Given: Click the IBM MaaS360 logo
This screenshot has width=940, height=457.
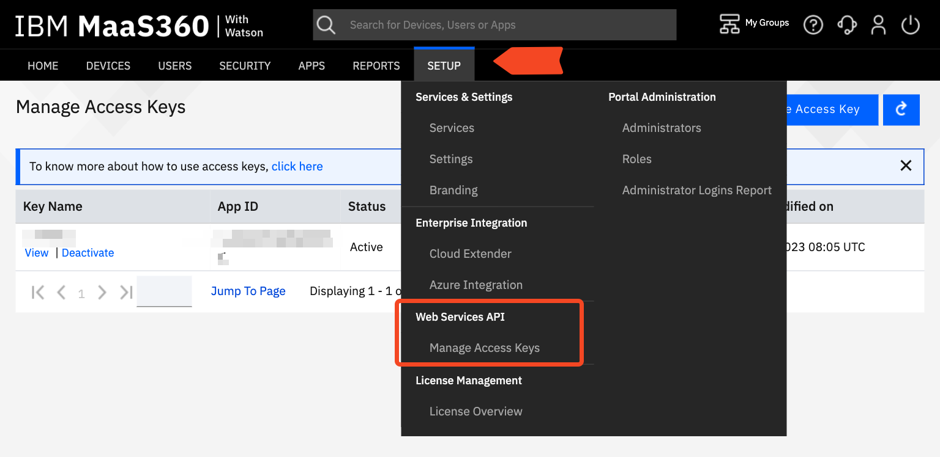Looking at the screenshot, I should tap(139, 26).
